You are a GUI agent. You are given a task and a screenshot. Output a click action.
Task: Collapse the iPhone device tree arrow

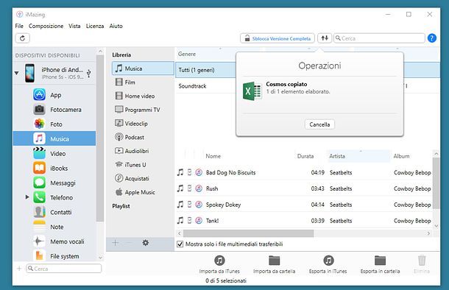click(17, 73)
